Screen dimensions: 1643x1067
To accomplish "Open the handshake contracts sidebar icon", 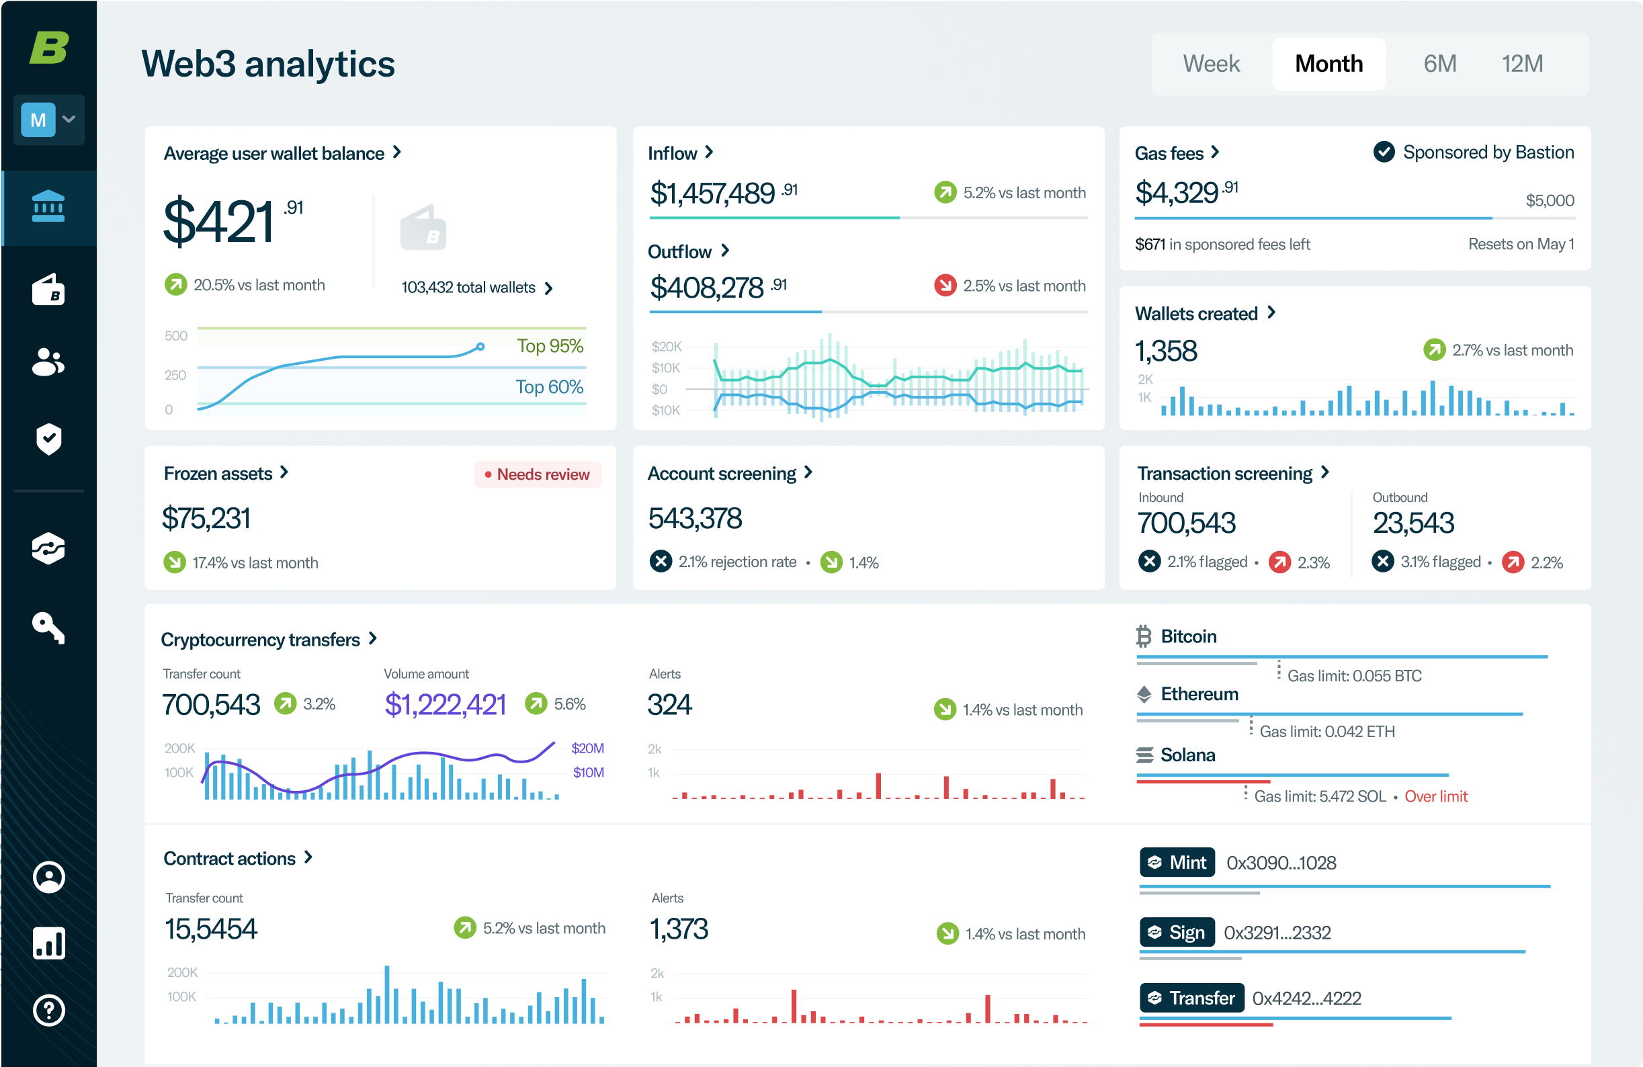I will (48, 549).
